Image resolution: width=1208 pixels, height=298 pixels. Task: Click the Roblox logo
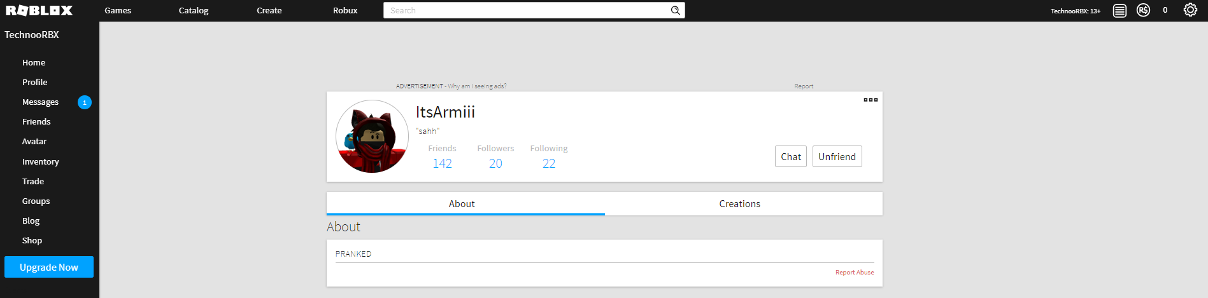39,10
